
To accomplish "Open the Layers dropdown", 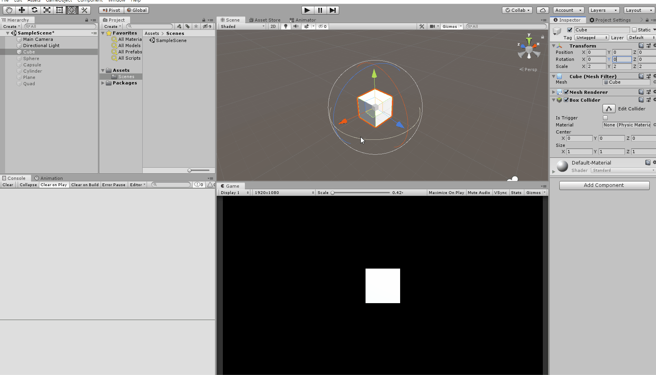I will (604, 10).
